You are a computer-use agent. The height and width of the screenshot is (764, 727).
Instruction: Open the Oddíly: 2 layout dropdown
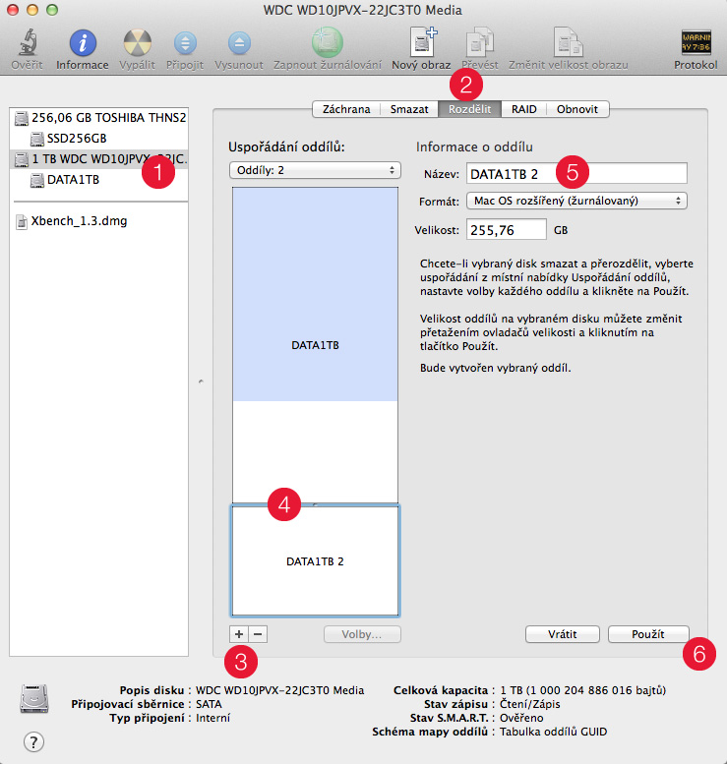[314, 171]
